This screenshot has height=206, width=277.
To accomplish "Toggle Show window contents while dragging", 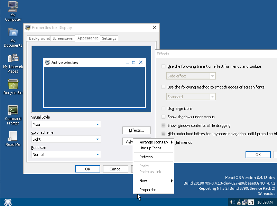I will pyautogui.click(x=164, y=125).
